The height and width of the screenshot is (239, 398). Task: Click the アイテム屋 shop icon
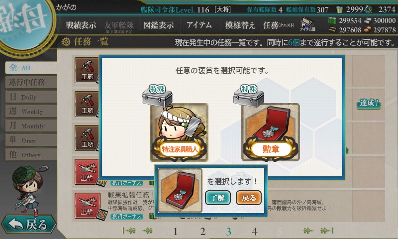pyautogui.click(x=307, y=24)
